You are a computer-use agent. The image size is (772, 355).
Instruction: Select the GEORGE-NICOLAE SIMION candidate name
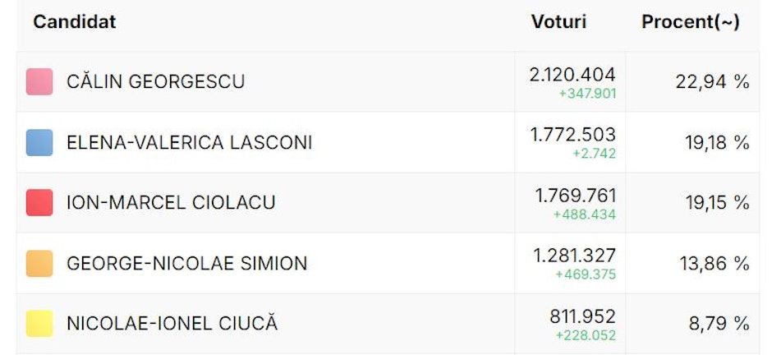pyautogui.click(x=187, y=264)
